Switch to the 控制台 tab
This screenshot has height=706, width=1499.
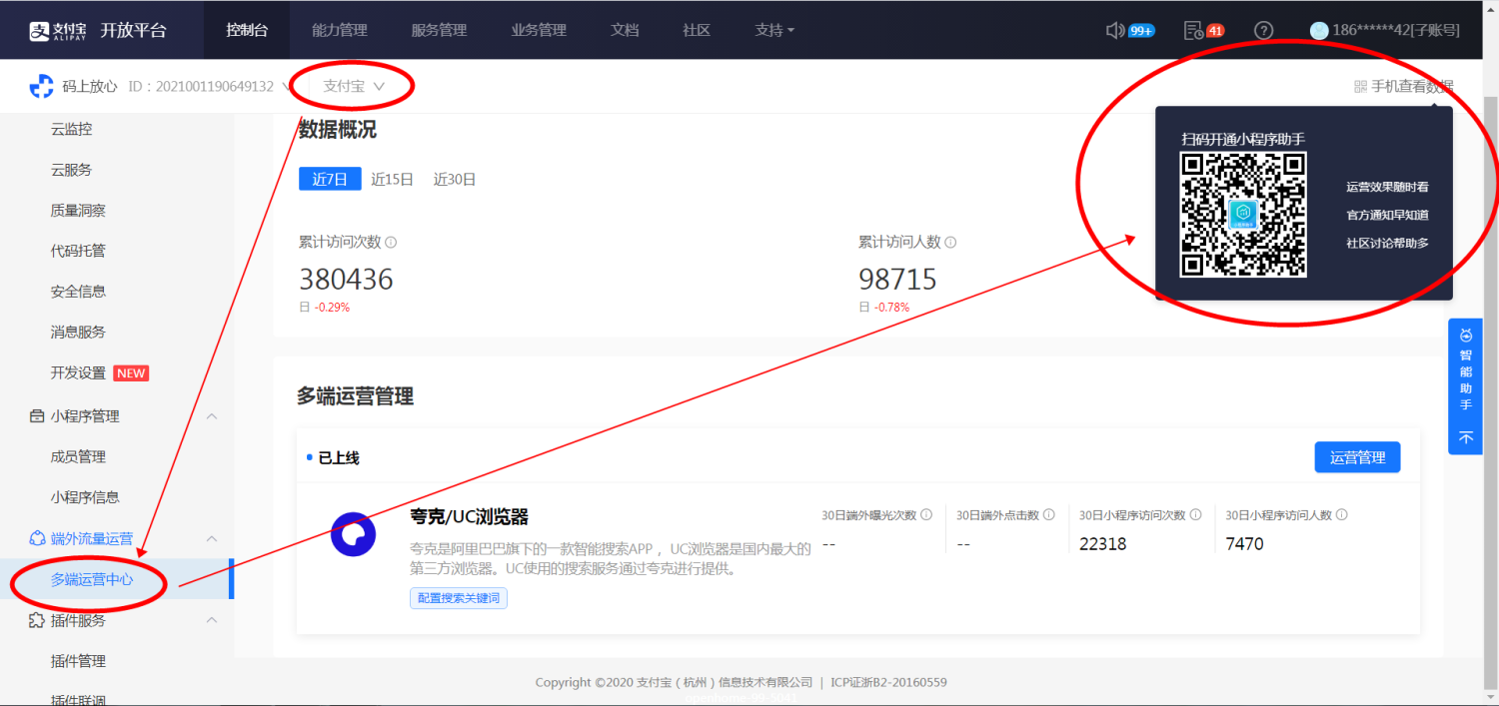tap(247, 30)
